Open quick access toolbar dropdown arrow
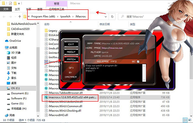Viewport: 193px width, 123px height. point(19,4)
